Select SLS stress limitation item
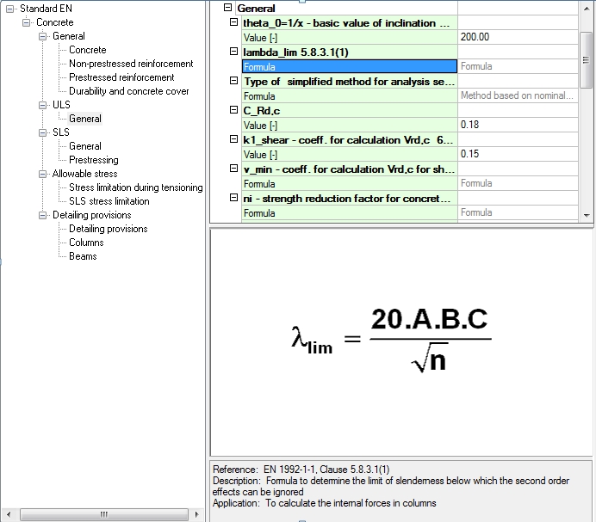The width and height of the screenshot is (596, 522). tap(109, 201)
